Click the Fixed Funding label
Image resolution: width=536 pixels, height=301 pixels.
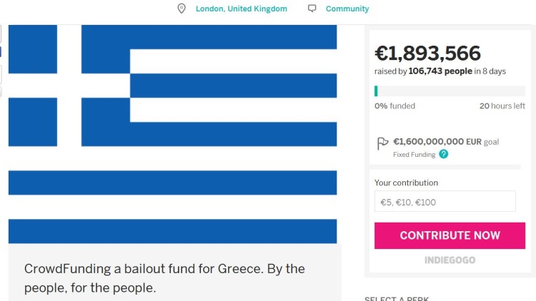click(414, 154)
